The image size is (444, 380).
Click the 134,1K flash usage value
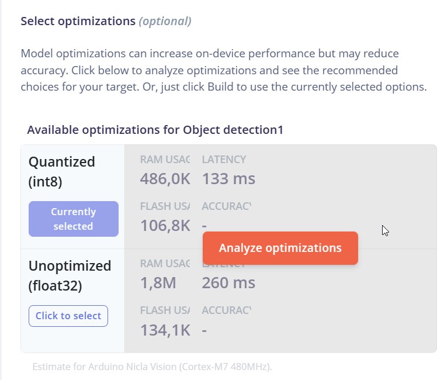click(x=165, y=330)
